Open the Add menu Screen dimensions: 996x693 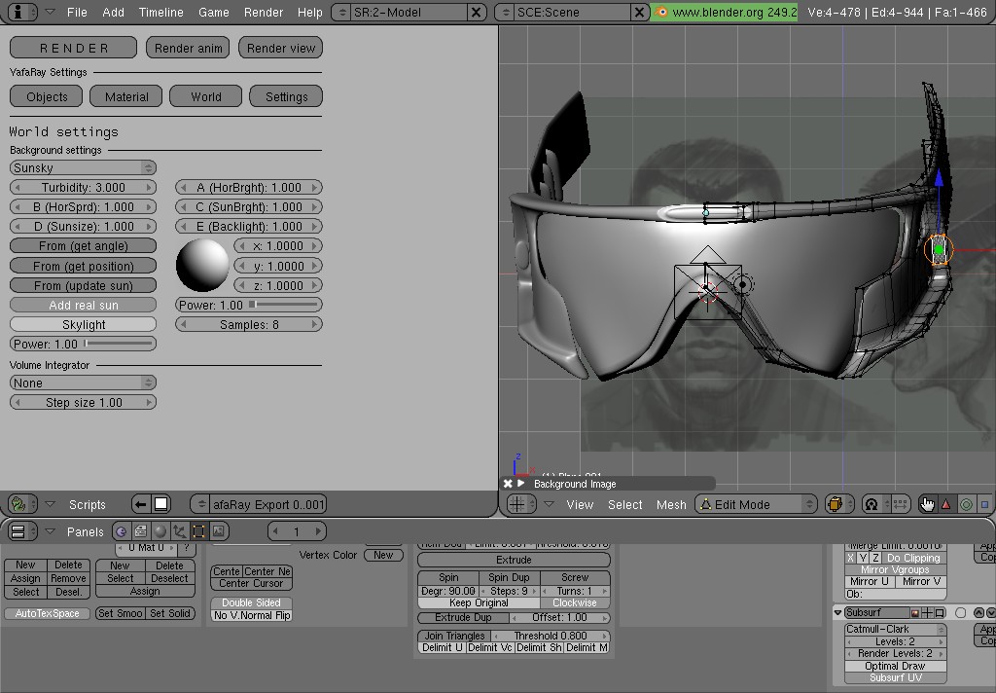pos(113,12)
